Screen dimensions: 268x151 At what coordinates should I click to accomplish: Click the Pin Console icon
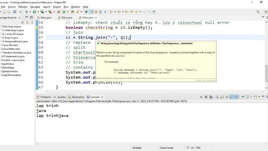tap(243, 97)
